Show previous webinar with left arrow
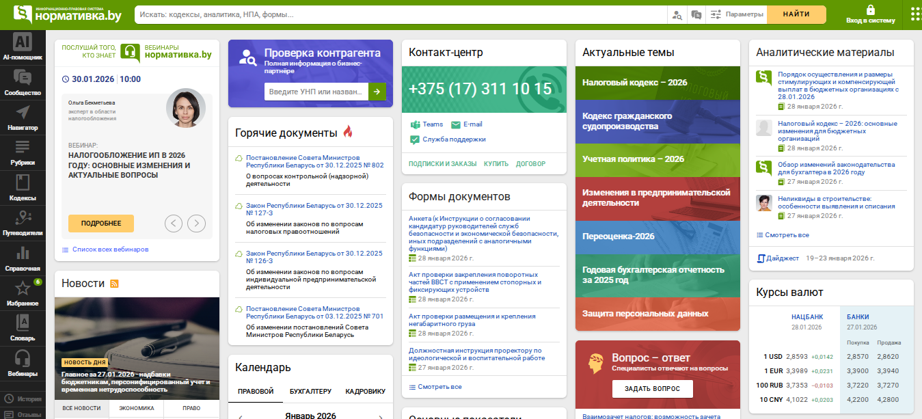922x419 pixels. 174,223
